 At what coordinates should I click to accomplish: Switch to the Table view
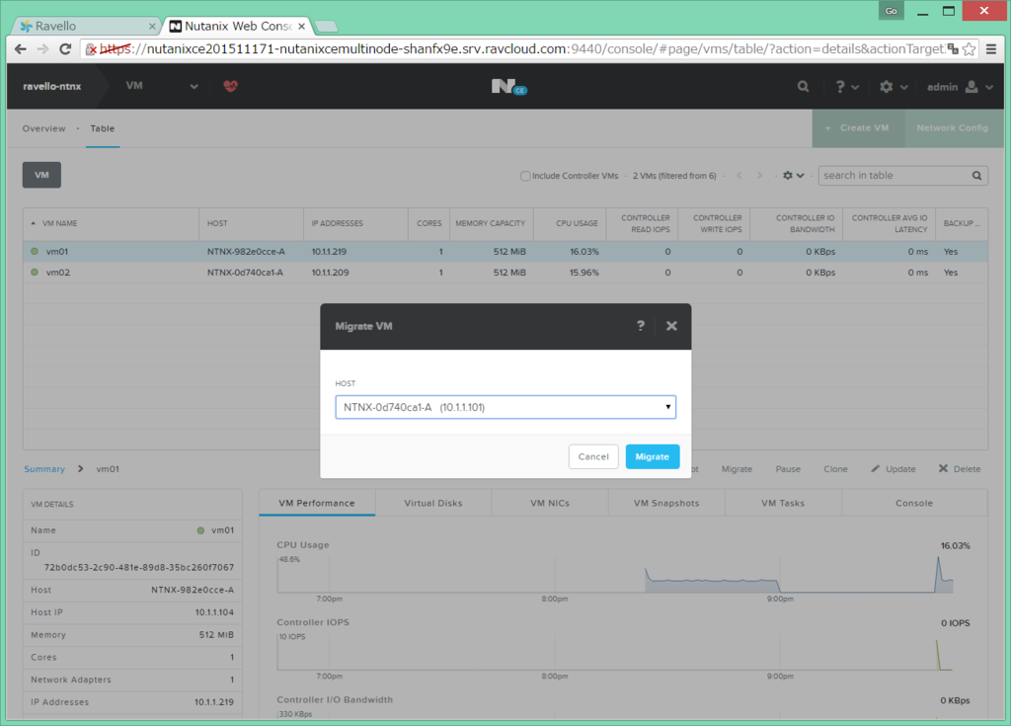tap(103, 128)
